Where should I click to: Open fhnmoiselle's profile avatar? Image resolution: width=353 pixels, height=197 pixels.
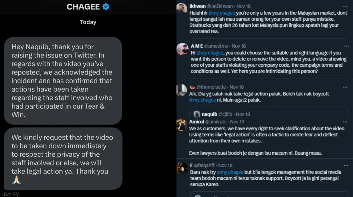click(x=182, y=90)
